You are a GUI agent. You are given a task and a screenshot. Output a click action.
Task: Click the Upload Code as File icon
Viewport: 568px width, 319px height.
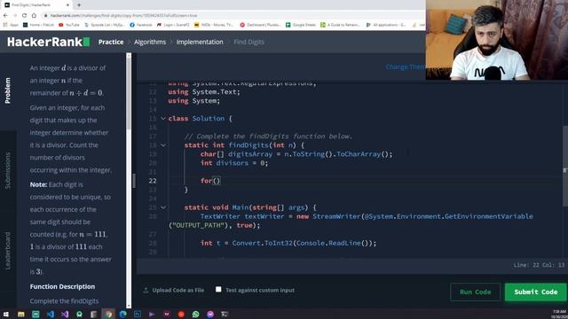146,290
